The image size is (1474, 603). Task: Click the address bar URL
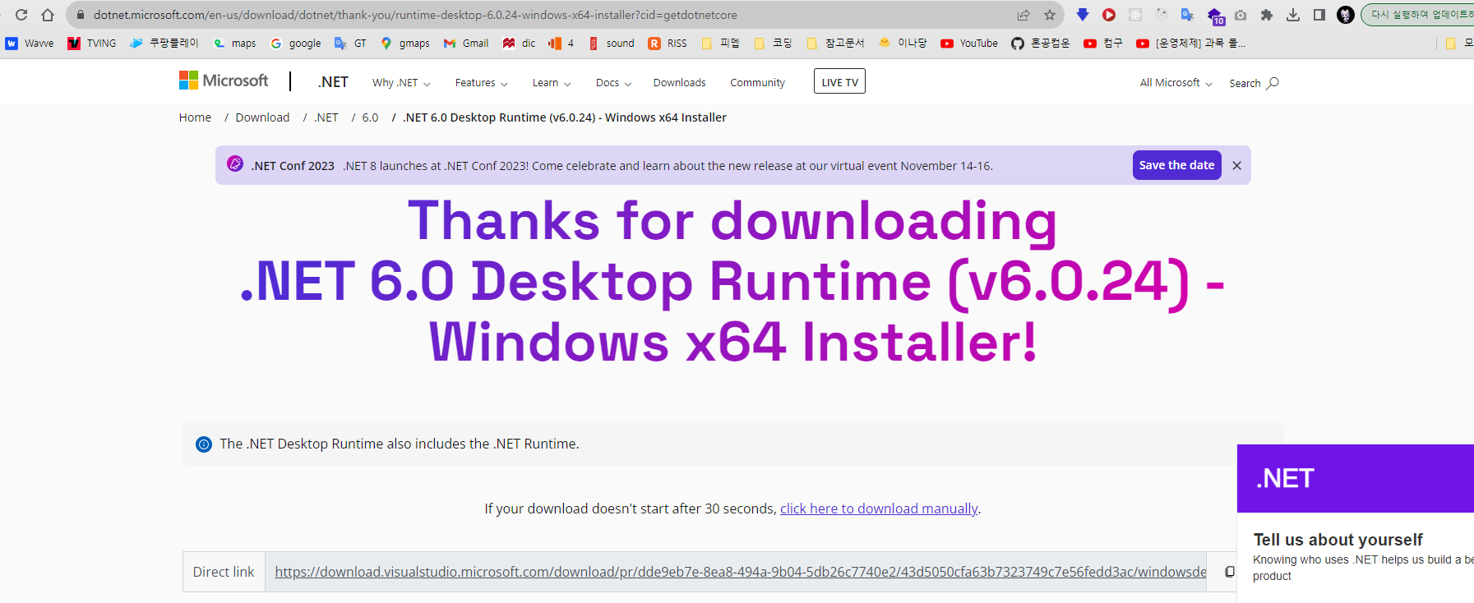point(415,15)
